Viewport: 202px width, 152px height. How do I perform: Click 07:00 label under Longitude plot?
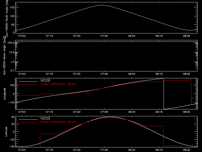[x=22, y=112]
